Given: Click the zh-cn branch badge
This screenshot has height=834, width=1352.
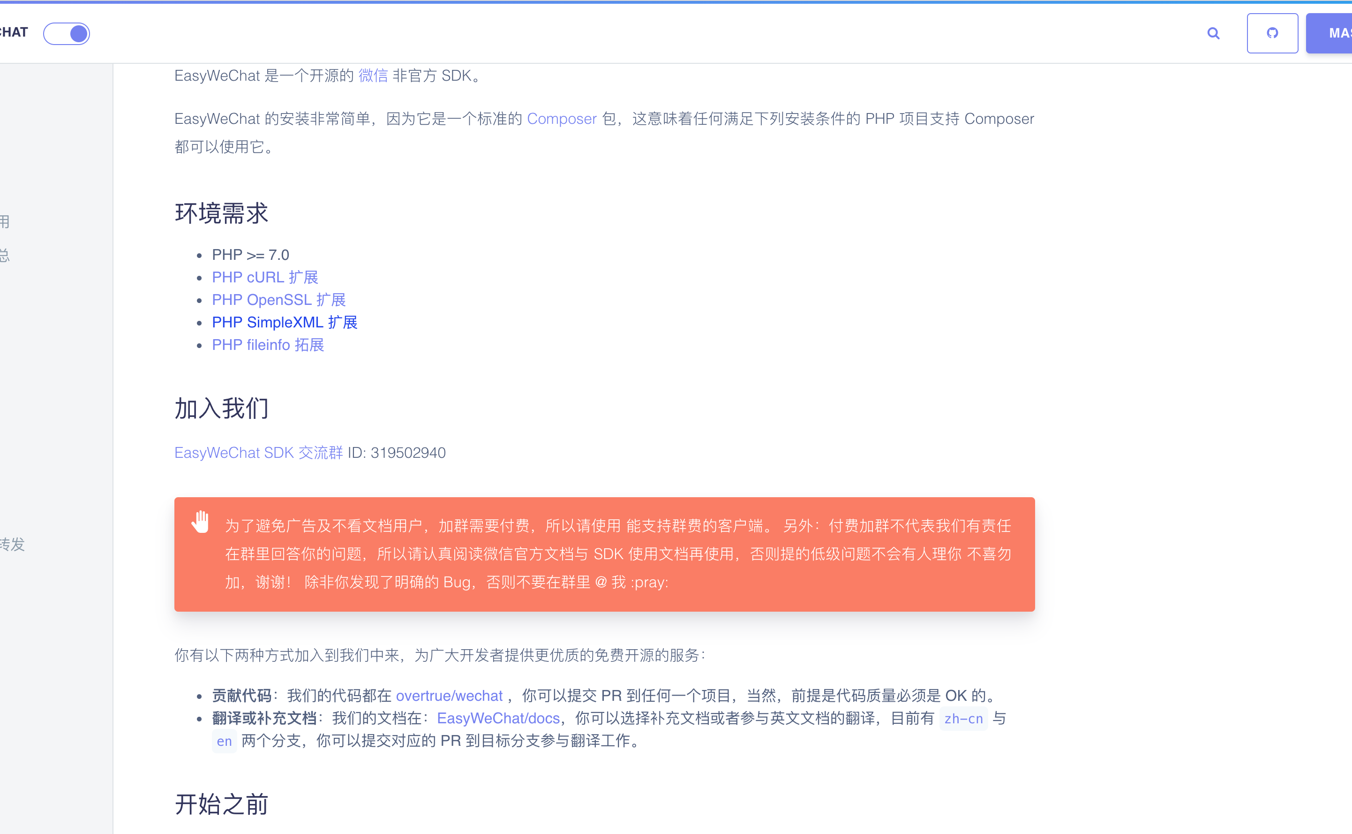Looking at the screenshot, I should click(963, 718).
